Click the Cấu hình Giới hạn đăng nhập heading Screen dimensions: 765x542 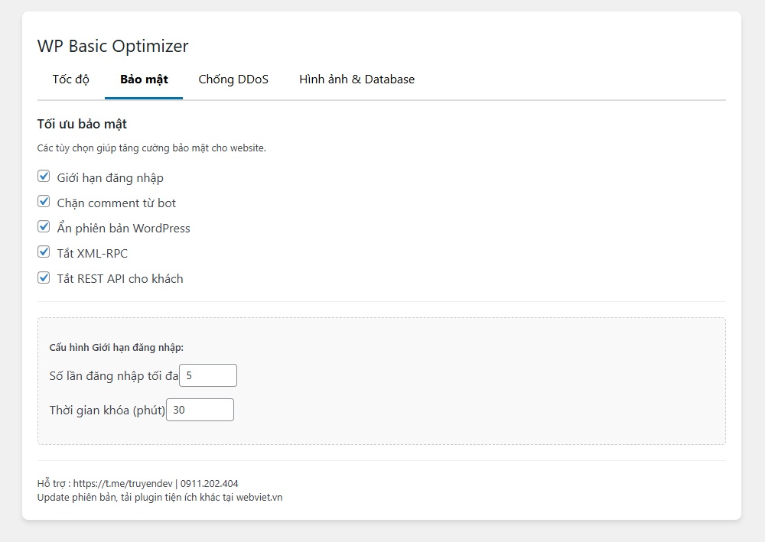(x=116, y=347)
